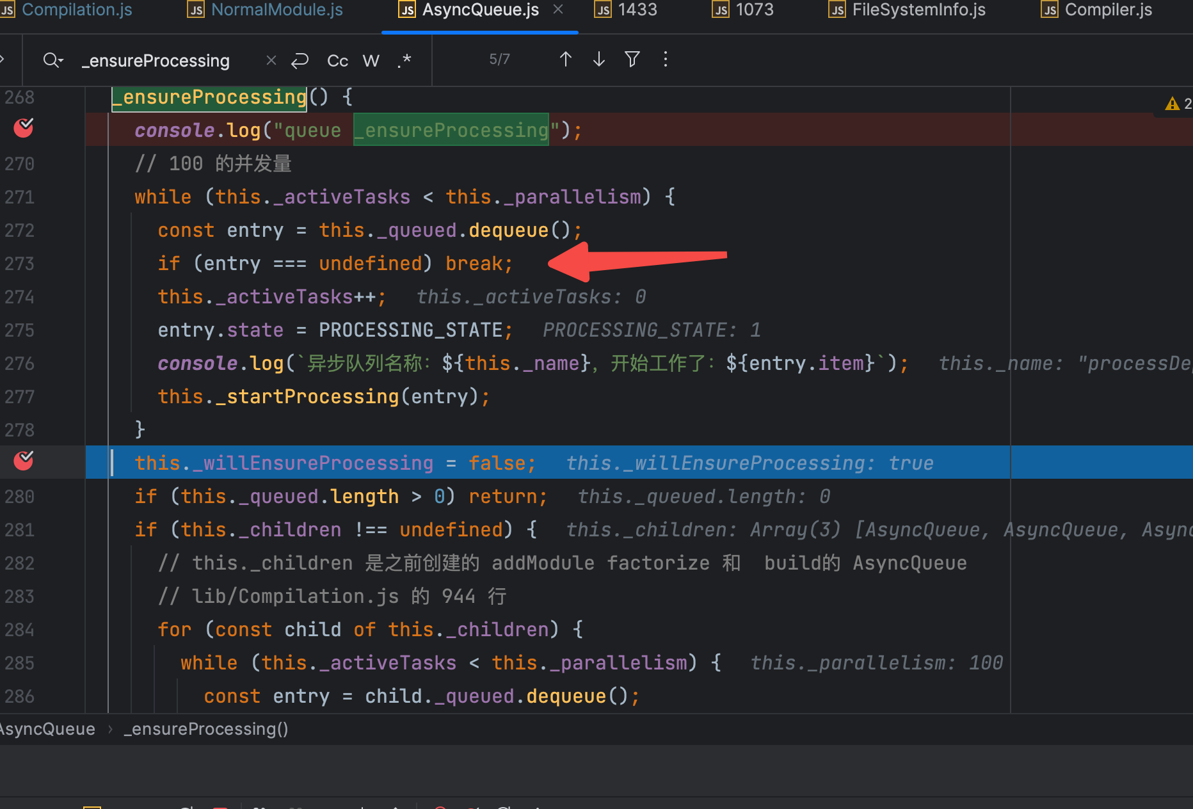
Task: Toggle Words (W) search option
Action: pyautogui.click(x=371, y=60)
